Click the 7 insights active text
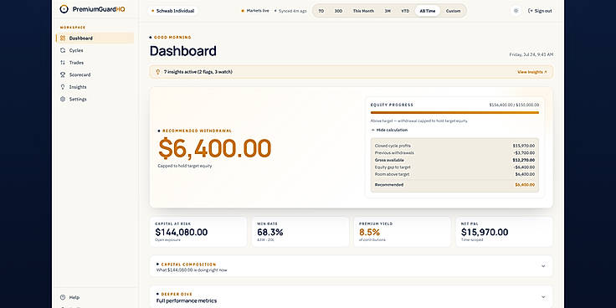Image resolution: width=616 pixels, height=308 pixels. 198,72
